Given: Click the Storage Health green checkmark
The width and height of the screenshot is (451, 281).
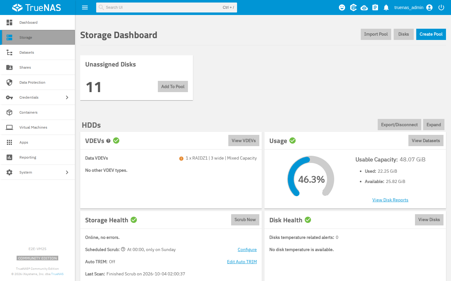Looking at the screenshot, I should point(134,220).
